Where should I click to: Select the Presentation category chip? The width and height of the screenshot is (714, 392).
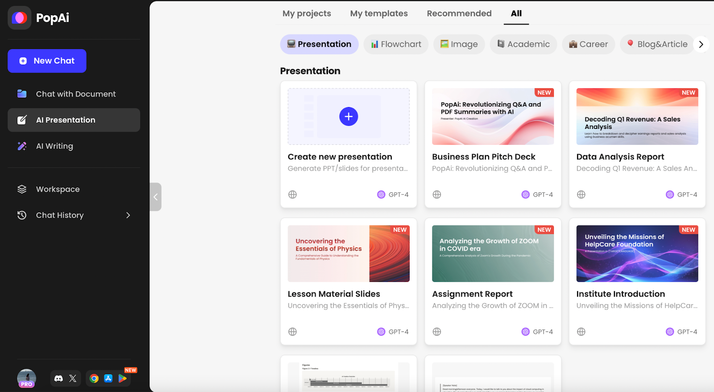pyautogui.click(x=320, y=44)
